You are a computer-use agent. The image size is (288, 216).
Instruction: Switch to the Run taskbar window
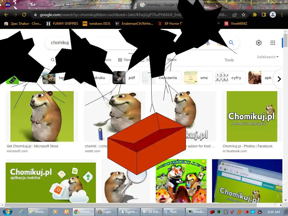[174, 212]
